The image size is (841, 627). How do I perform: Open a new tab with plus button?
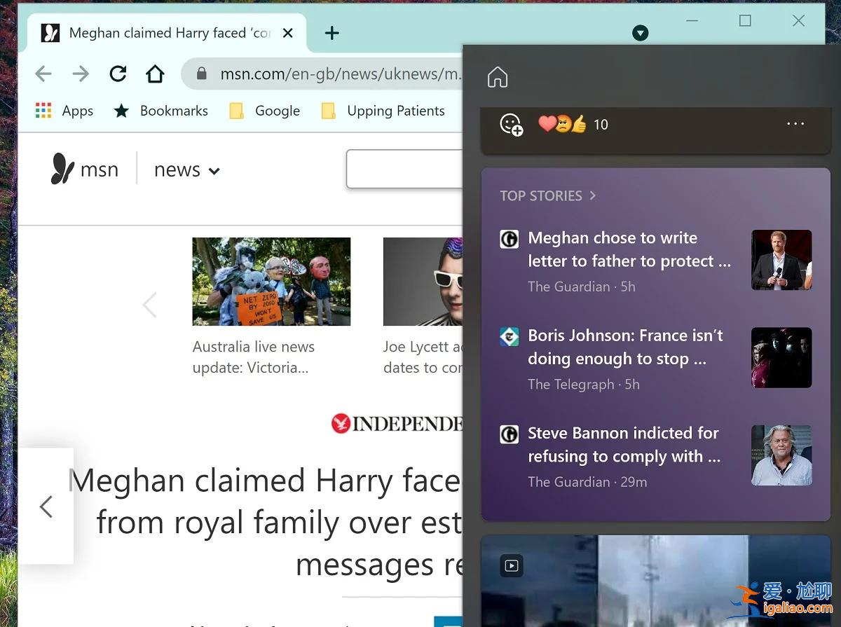[332, 33]
